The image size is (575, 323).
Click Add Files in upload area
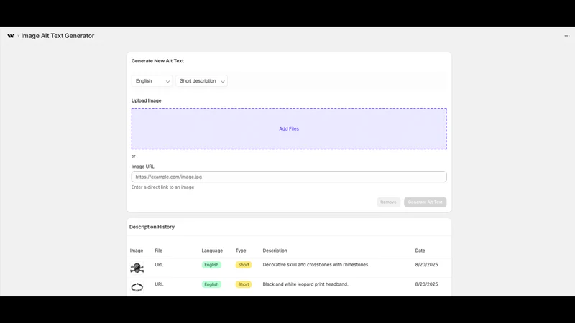(x=289, y=129)
